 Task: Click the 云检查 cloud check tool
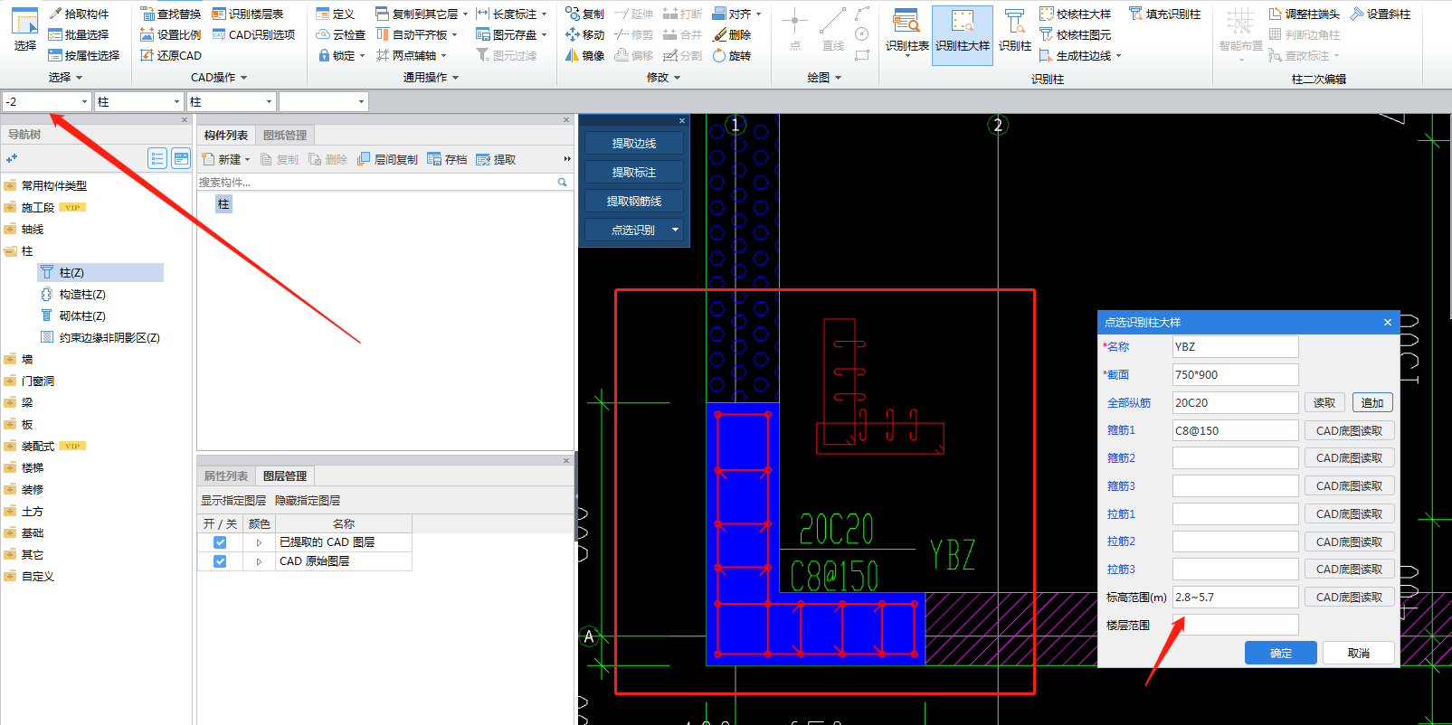(341, 34)
